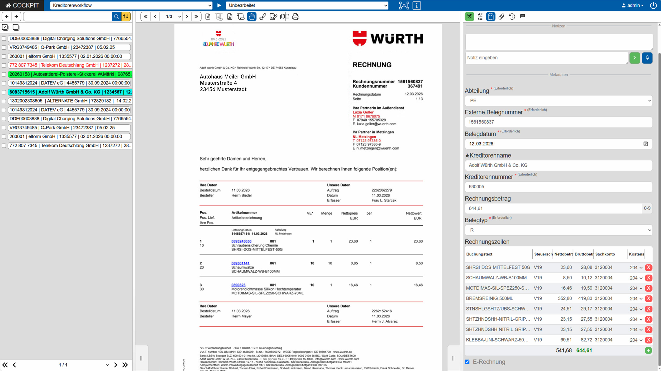
Task: Click the compare documents icon
Action: click(284, 17)
